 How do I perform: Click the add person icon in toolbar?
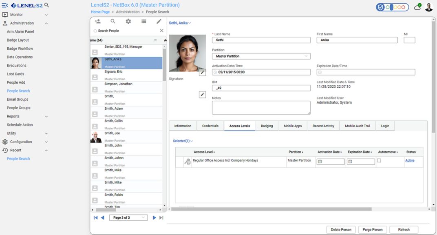coord(97,22)
